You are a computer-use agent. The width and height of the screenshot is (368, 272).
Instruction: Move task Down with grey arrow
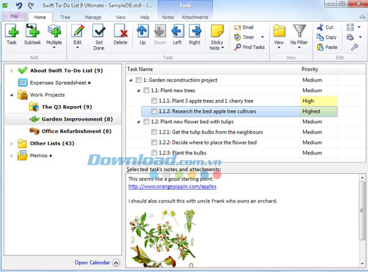pos(160,35)
